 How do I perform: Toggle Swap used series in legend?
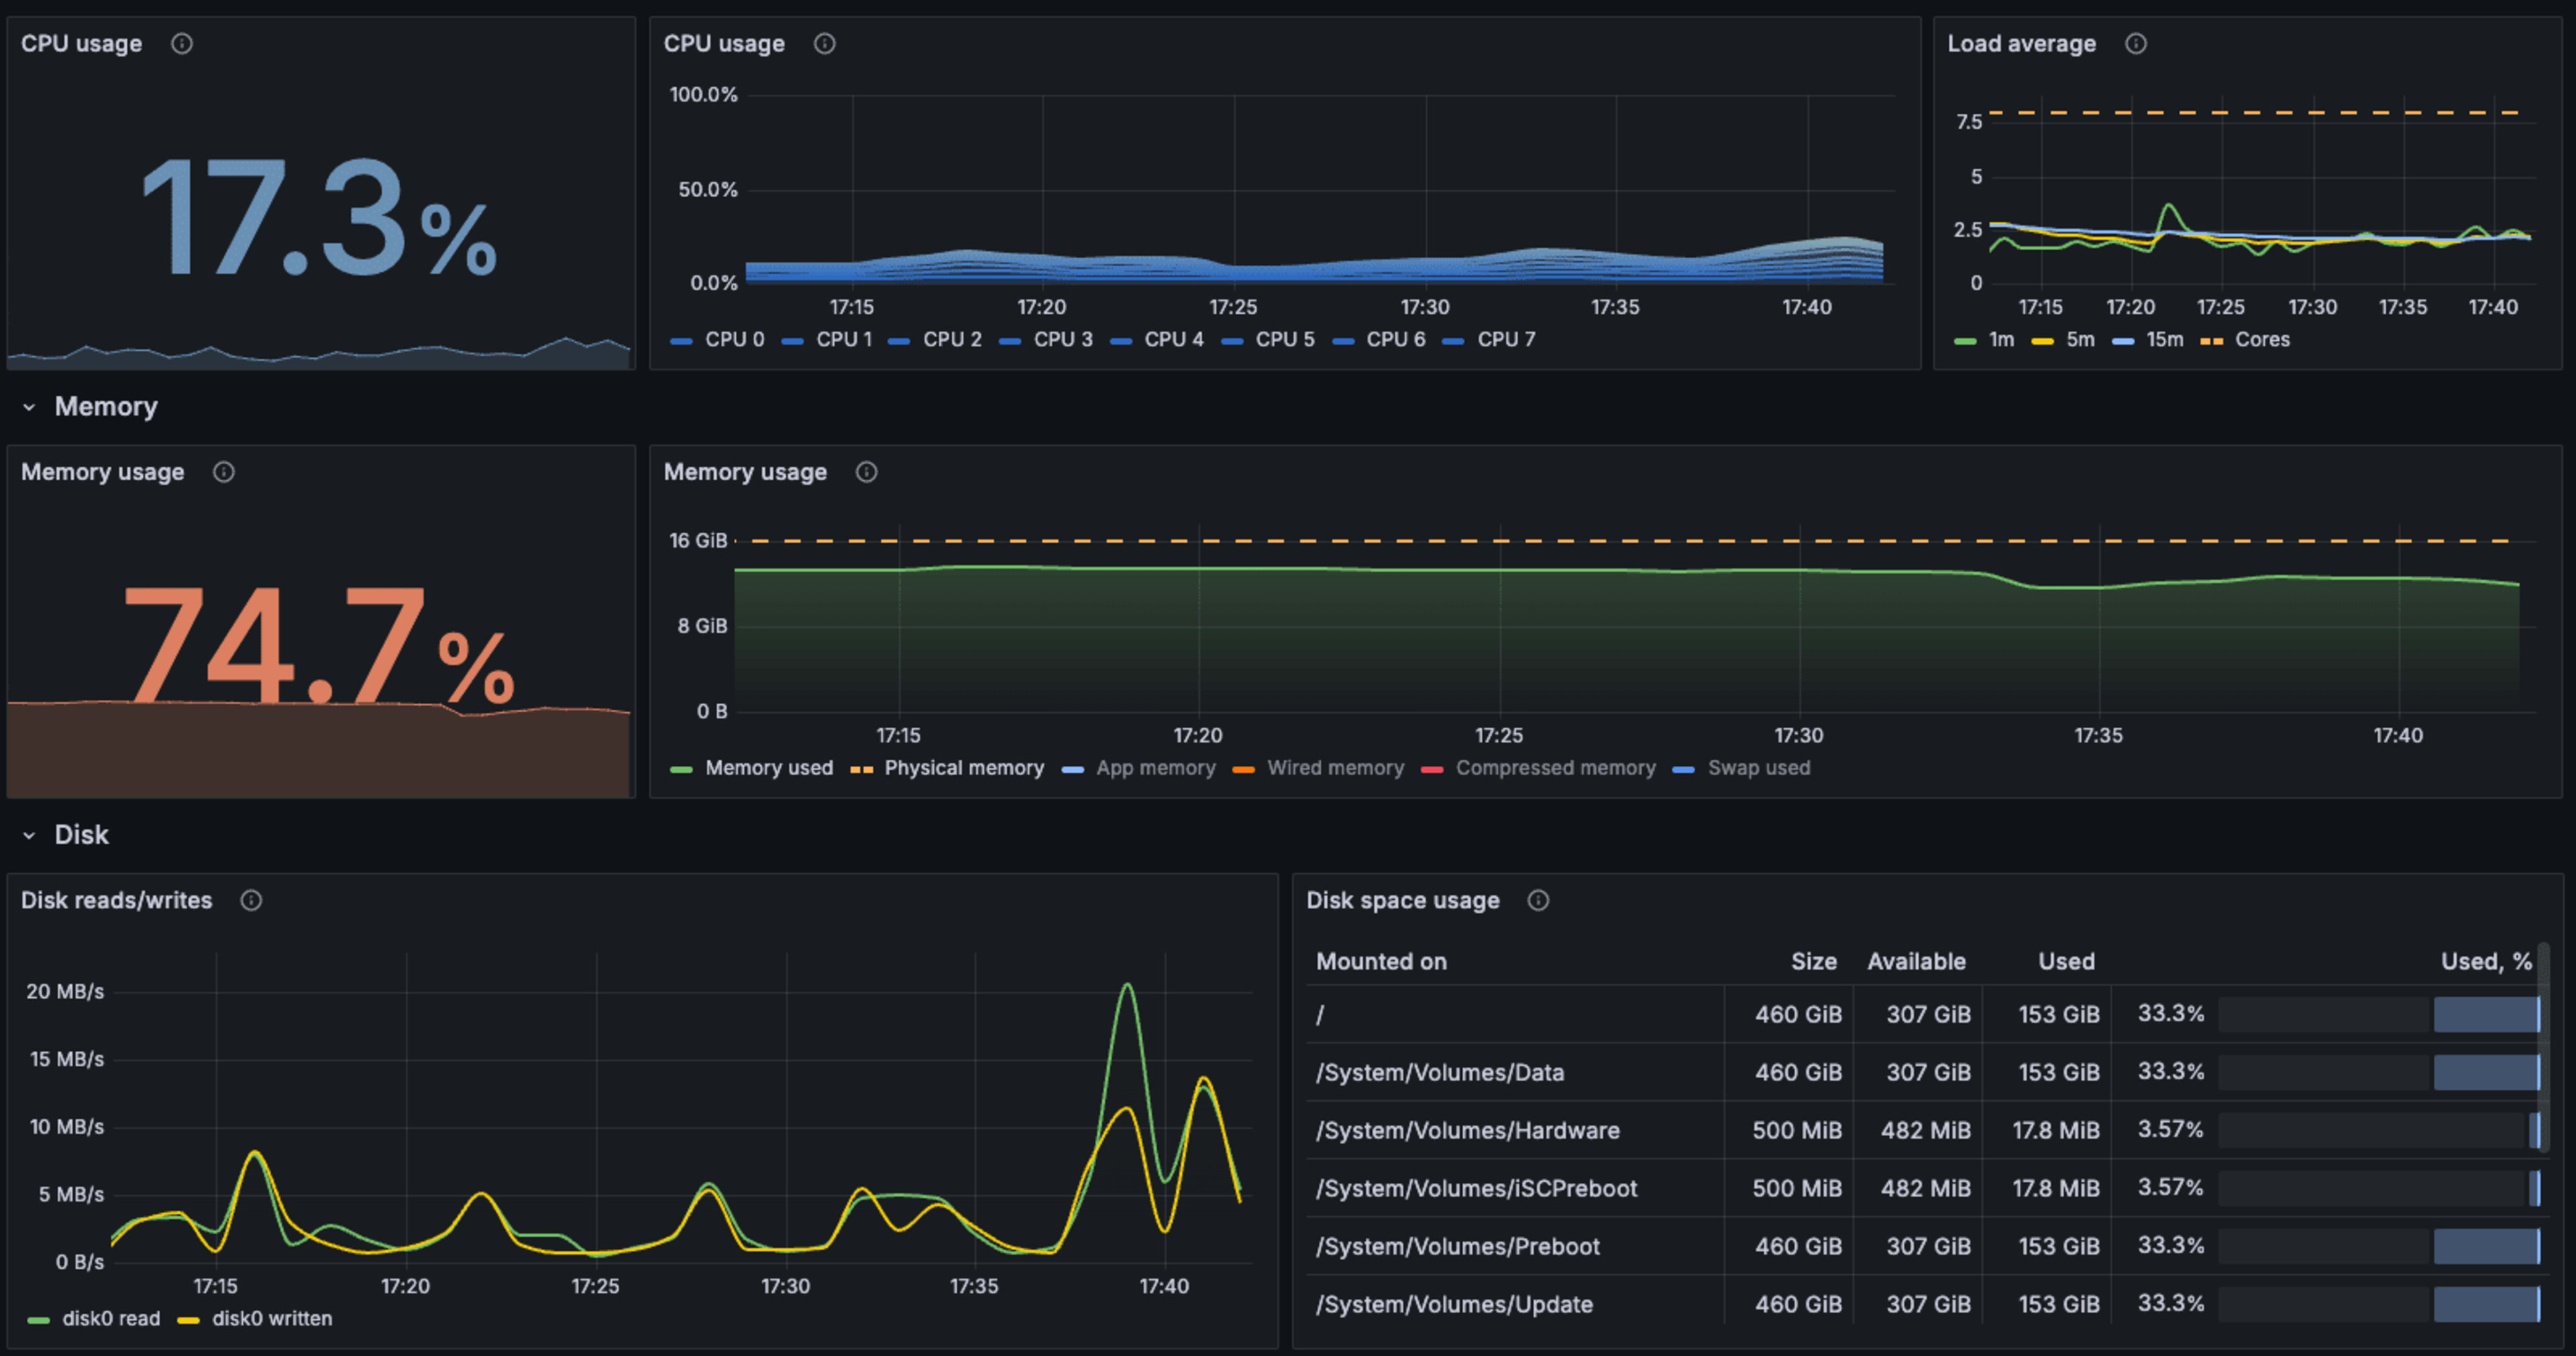(1758, 768)
